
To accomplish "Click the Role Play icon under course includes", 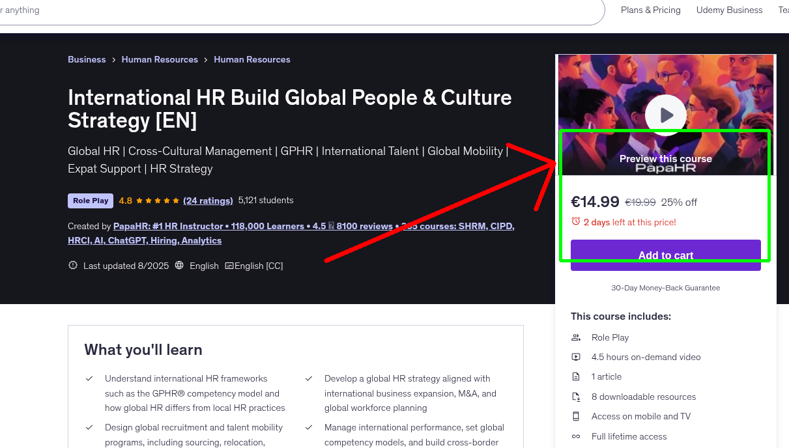I will pos(575,337).
